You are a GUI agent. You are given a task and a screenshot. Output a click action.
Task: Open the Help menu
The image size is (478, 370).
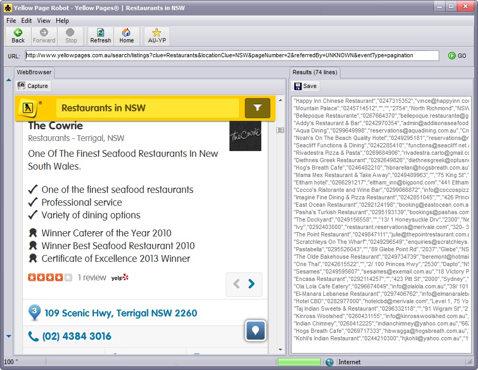click(x=62, y=21)
